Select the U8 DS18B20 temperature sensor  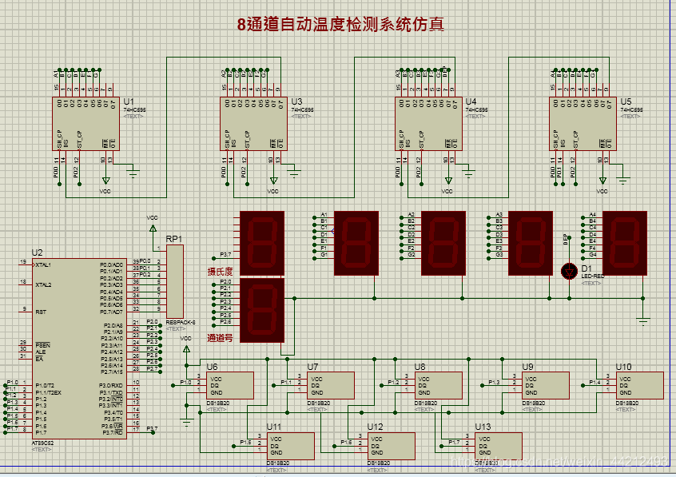pos(438,386)
